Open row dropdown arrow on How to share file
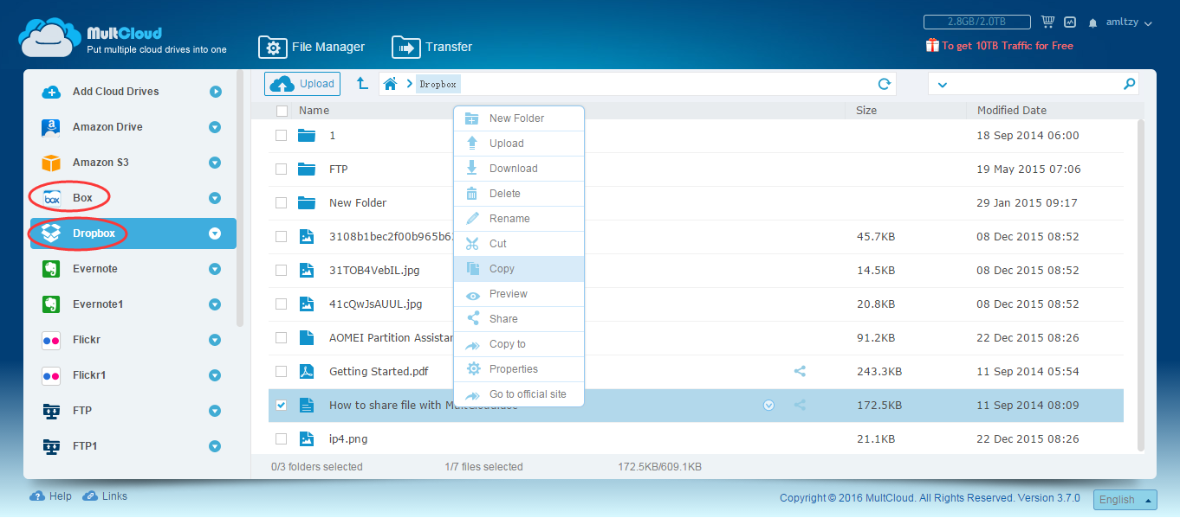The image size is (1180, 518). pos(768,406)
